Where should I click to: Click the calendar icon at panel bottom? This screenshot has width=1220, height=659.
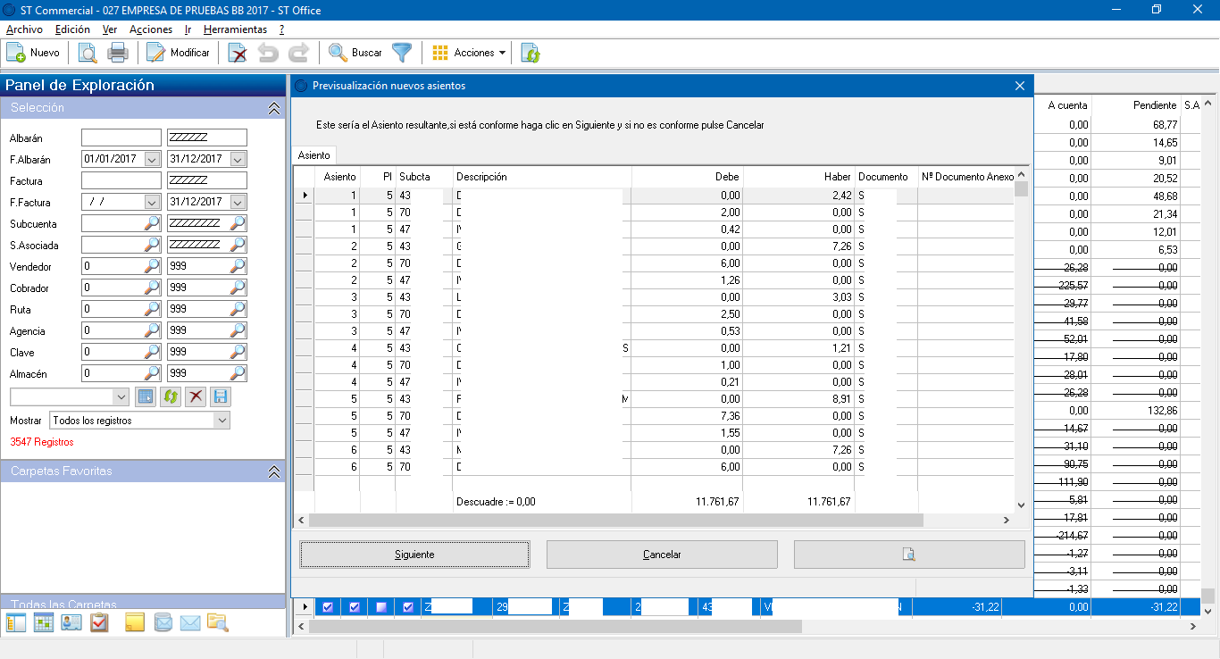pos(44,623)
